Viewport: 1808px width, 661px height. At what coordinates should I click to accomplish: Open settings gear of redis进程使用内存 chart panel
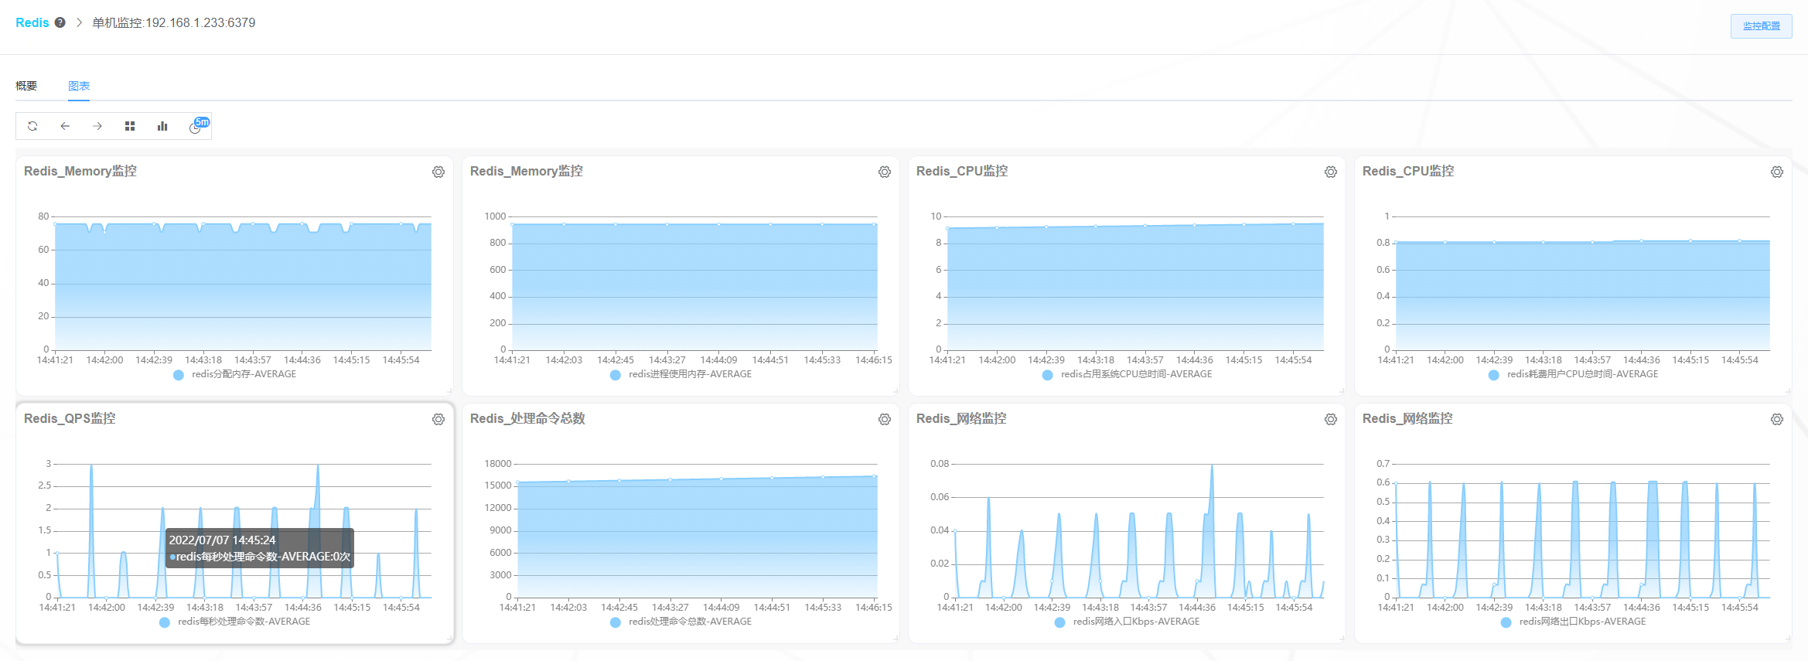(x=885, y=172)
